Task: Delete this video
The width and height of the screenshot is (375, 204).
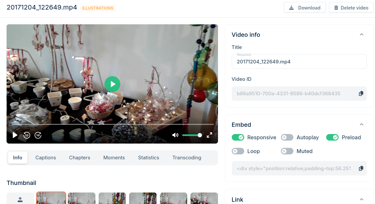Action: click(351, 8)
